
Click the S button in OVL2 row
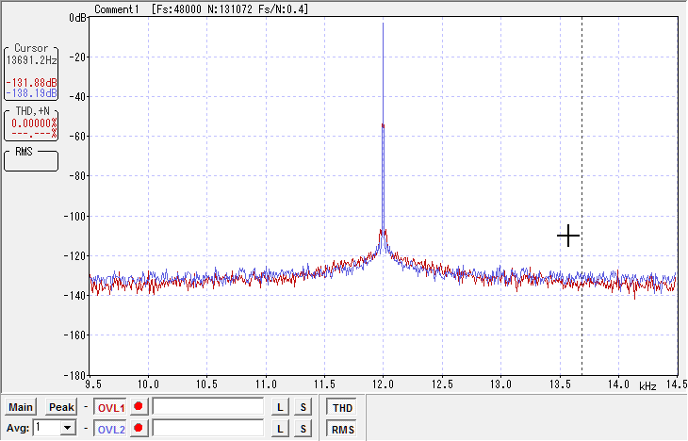pyautogui.click(x=303, y=428)
